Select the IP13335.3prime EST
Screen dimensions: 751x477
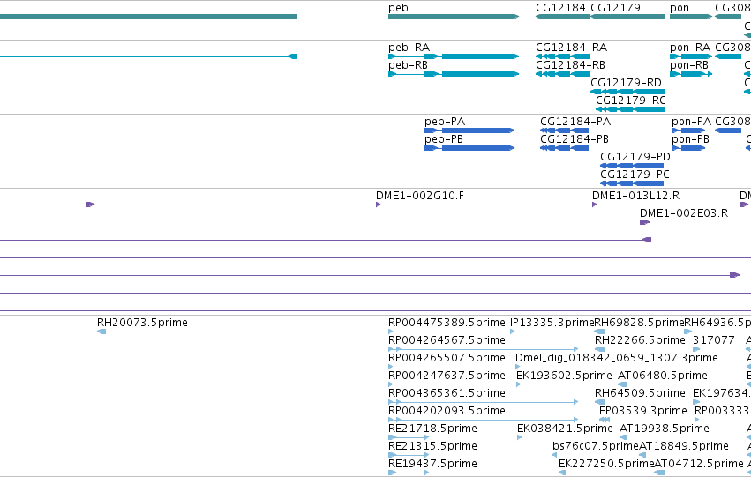(x=513, y=332)
